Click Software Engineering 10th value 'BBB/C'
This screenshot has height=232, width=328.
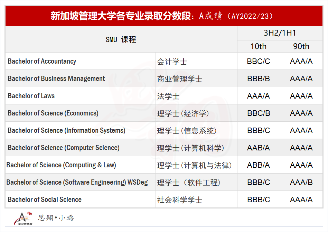259,183
